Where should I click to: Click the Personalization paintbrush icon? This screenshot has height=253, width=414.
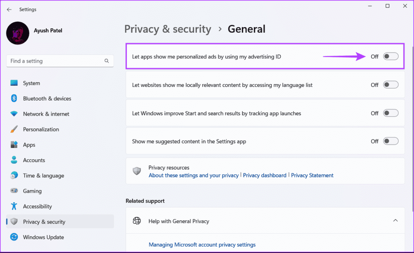pyautogui.click(x=14, y=129)
